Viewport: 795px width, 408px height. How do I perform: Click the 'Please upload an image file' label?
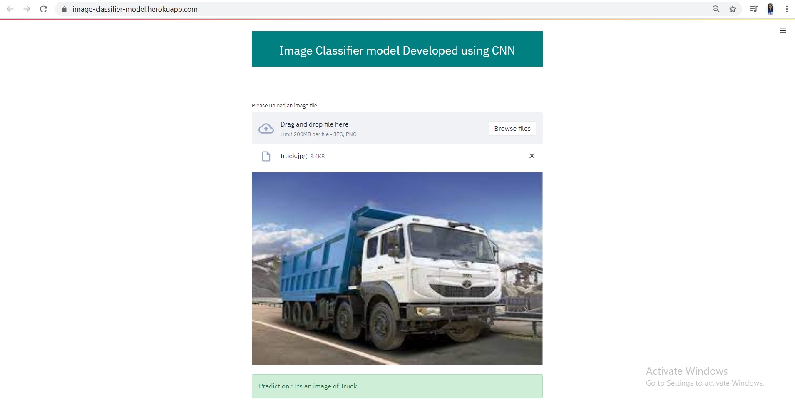pyautogui.click(x=284, y=105)
